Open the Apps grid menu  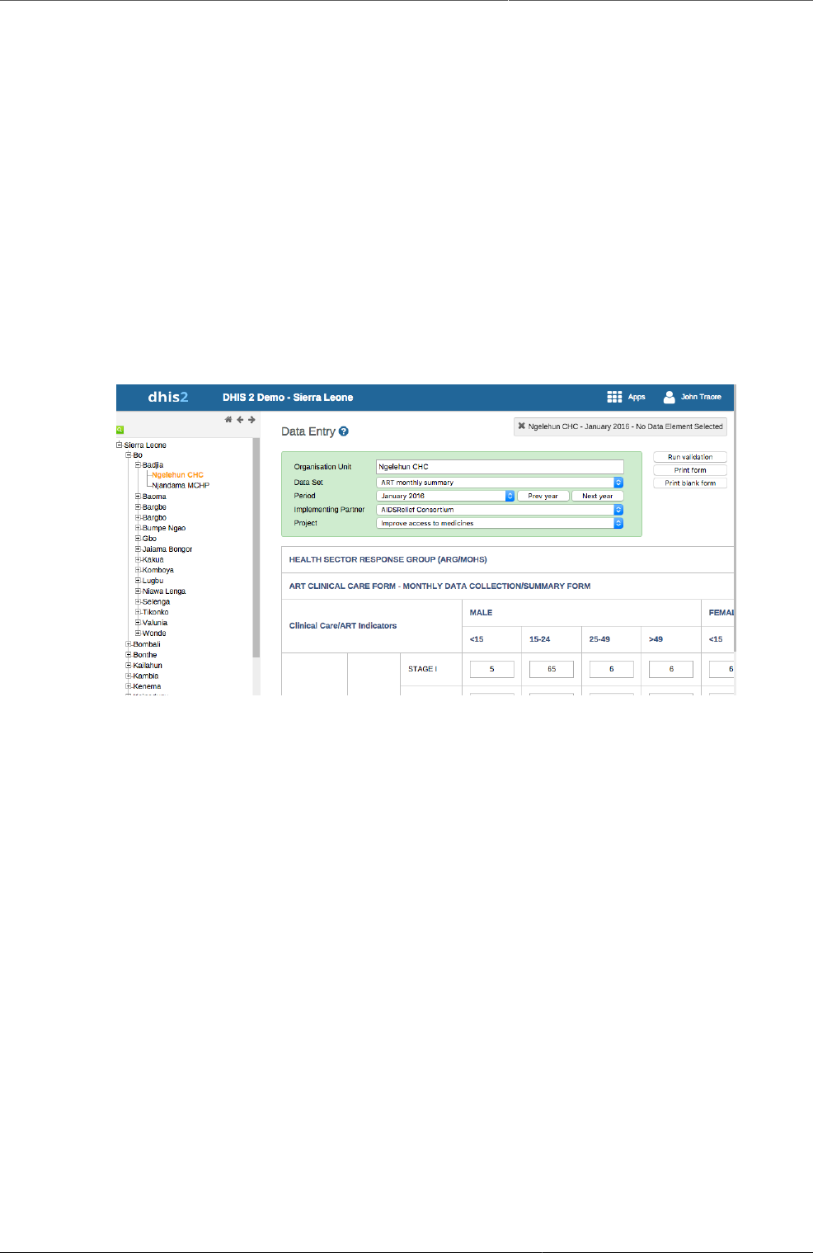coord(614,397)
